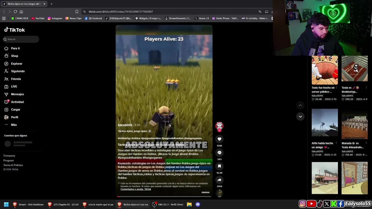This screenshot has width=372, height=209.
Task: Open comments bubble icon
Action: 219,153
